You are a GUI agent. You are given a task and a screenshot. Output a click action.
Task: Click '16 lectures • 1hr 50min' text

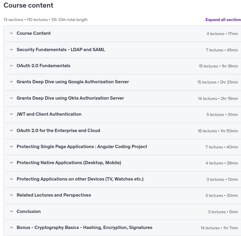tap(218, 131)
